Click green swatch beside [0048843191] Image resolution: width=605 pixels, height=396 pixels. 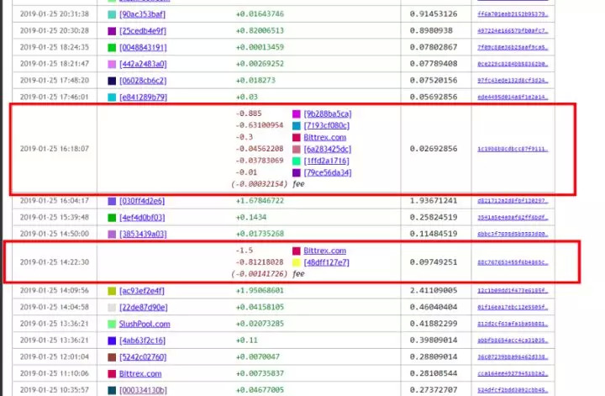tap(112, 48)
